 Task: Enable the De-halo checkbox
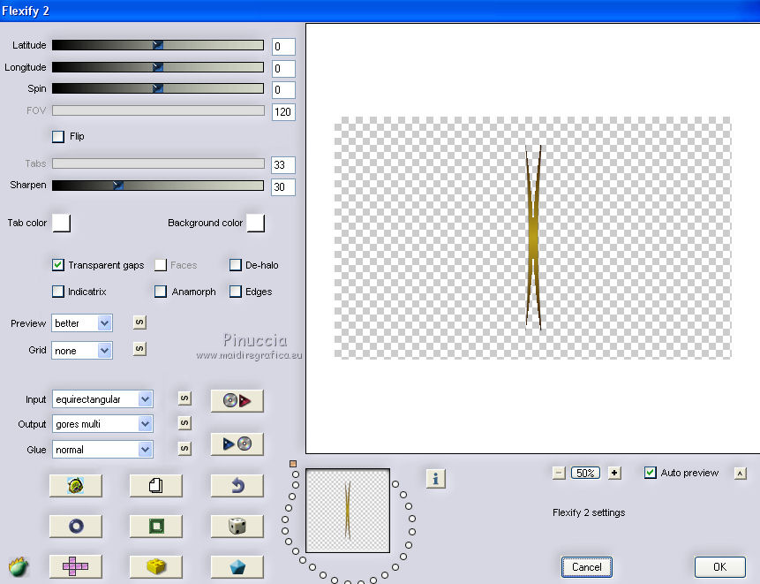[x=236, y=265]
